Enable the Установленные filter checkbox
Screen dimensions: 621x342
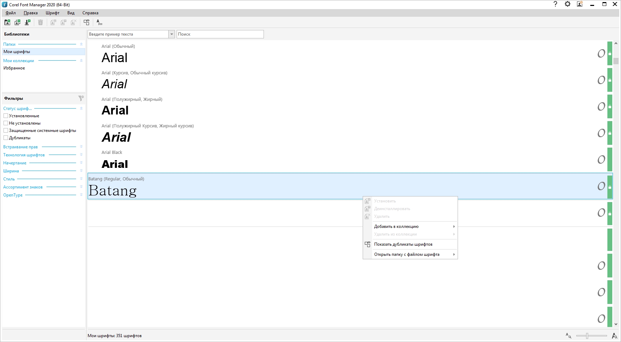pos(6,116)
